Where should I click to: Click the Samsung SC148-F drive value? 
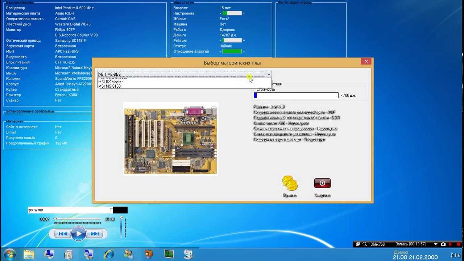[70, 41]
